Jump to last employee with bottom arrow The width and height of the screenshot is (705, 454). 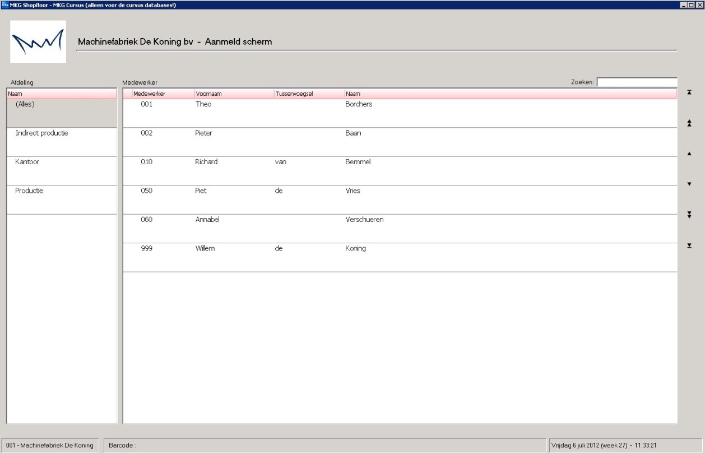(x=689, y=245)
